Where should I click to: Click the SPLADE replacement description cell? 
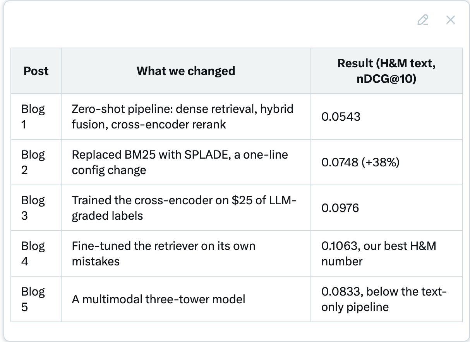(186, 162)
